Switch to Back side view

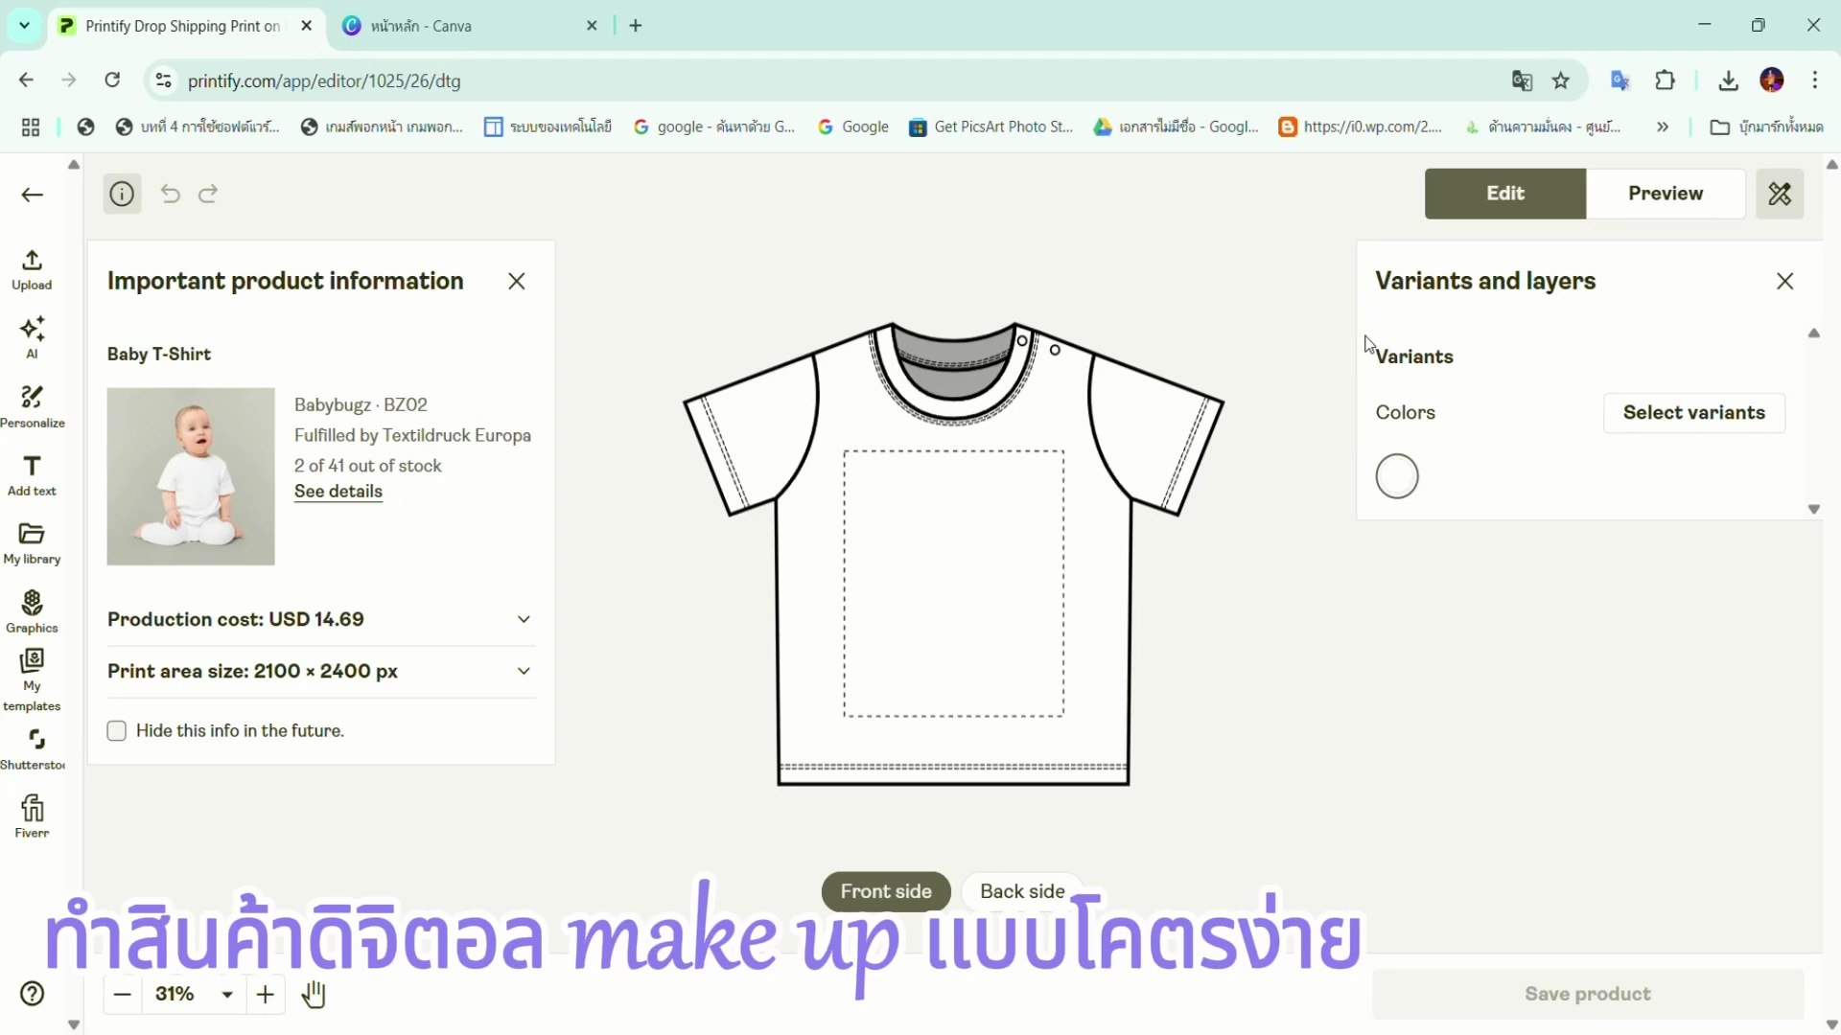tap(1021, 890)
